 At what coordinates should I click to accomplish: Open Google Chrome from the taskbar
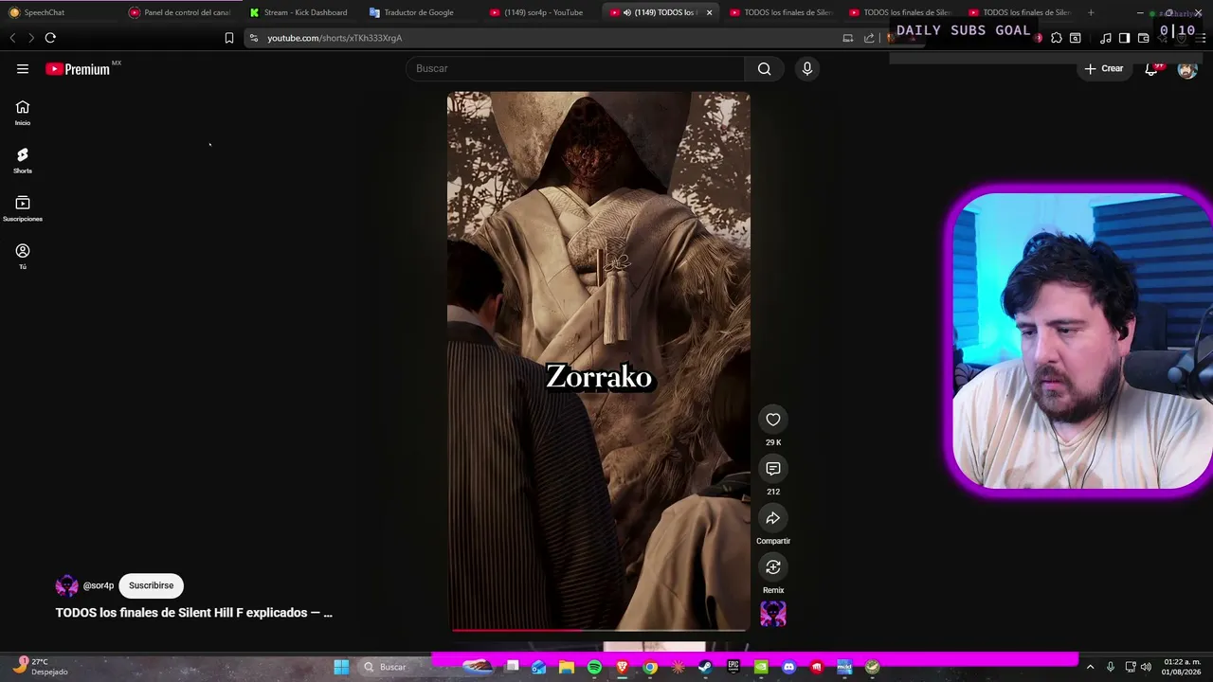[x=650, y=667]
